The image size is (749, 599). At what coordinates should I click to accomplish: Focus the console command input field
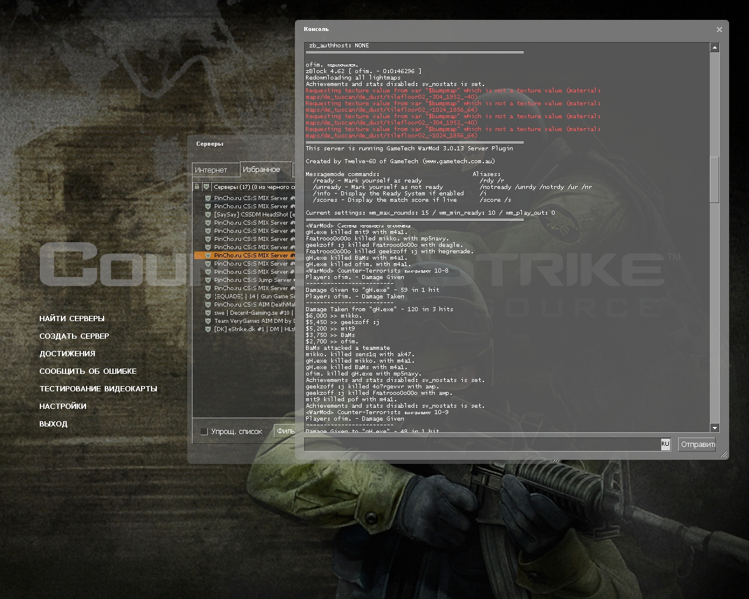point(483,445)
